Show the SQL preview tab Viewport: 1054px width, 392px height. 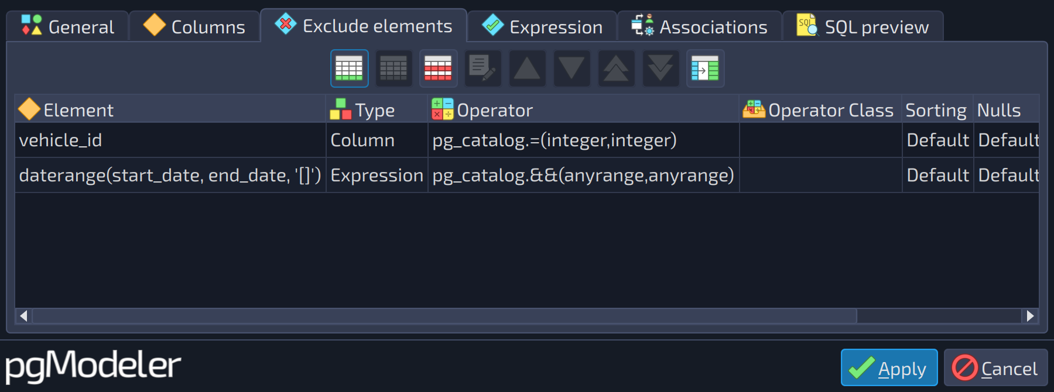click(x=863, y=26)
